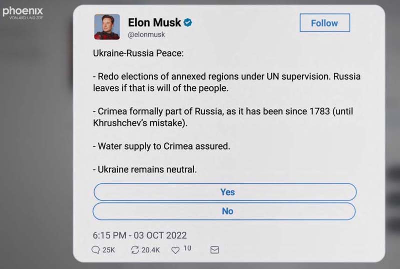Click the 20.4K retweet count

point(151,250)
